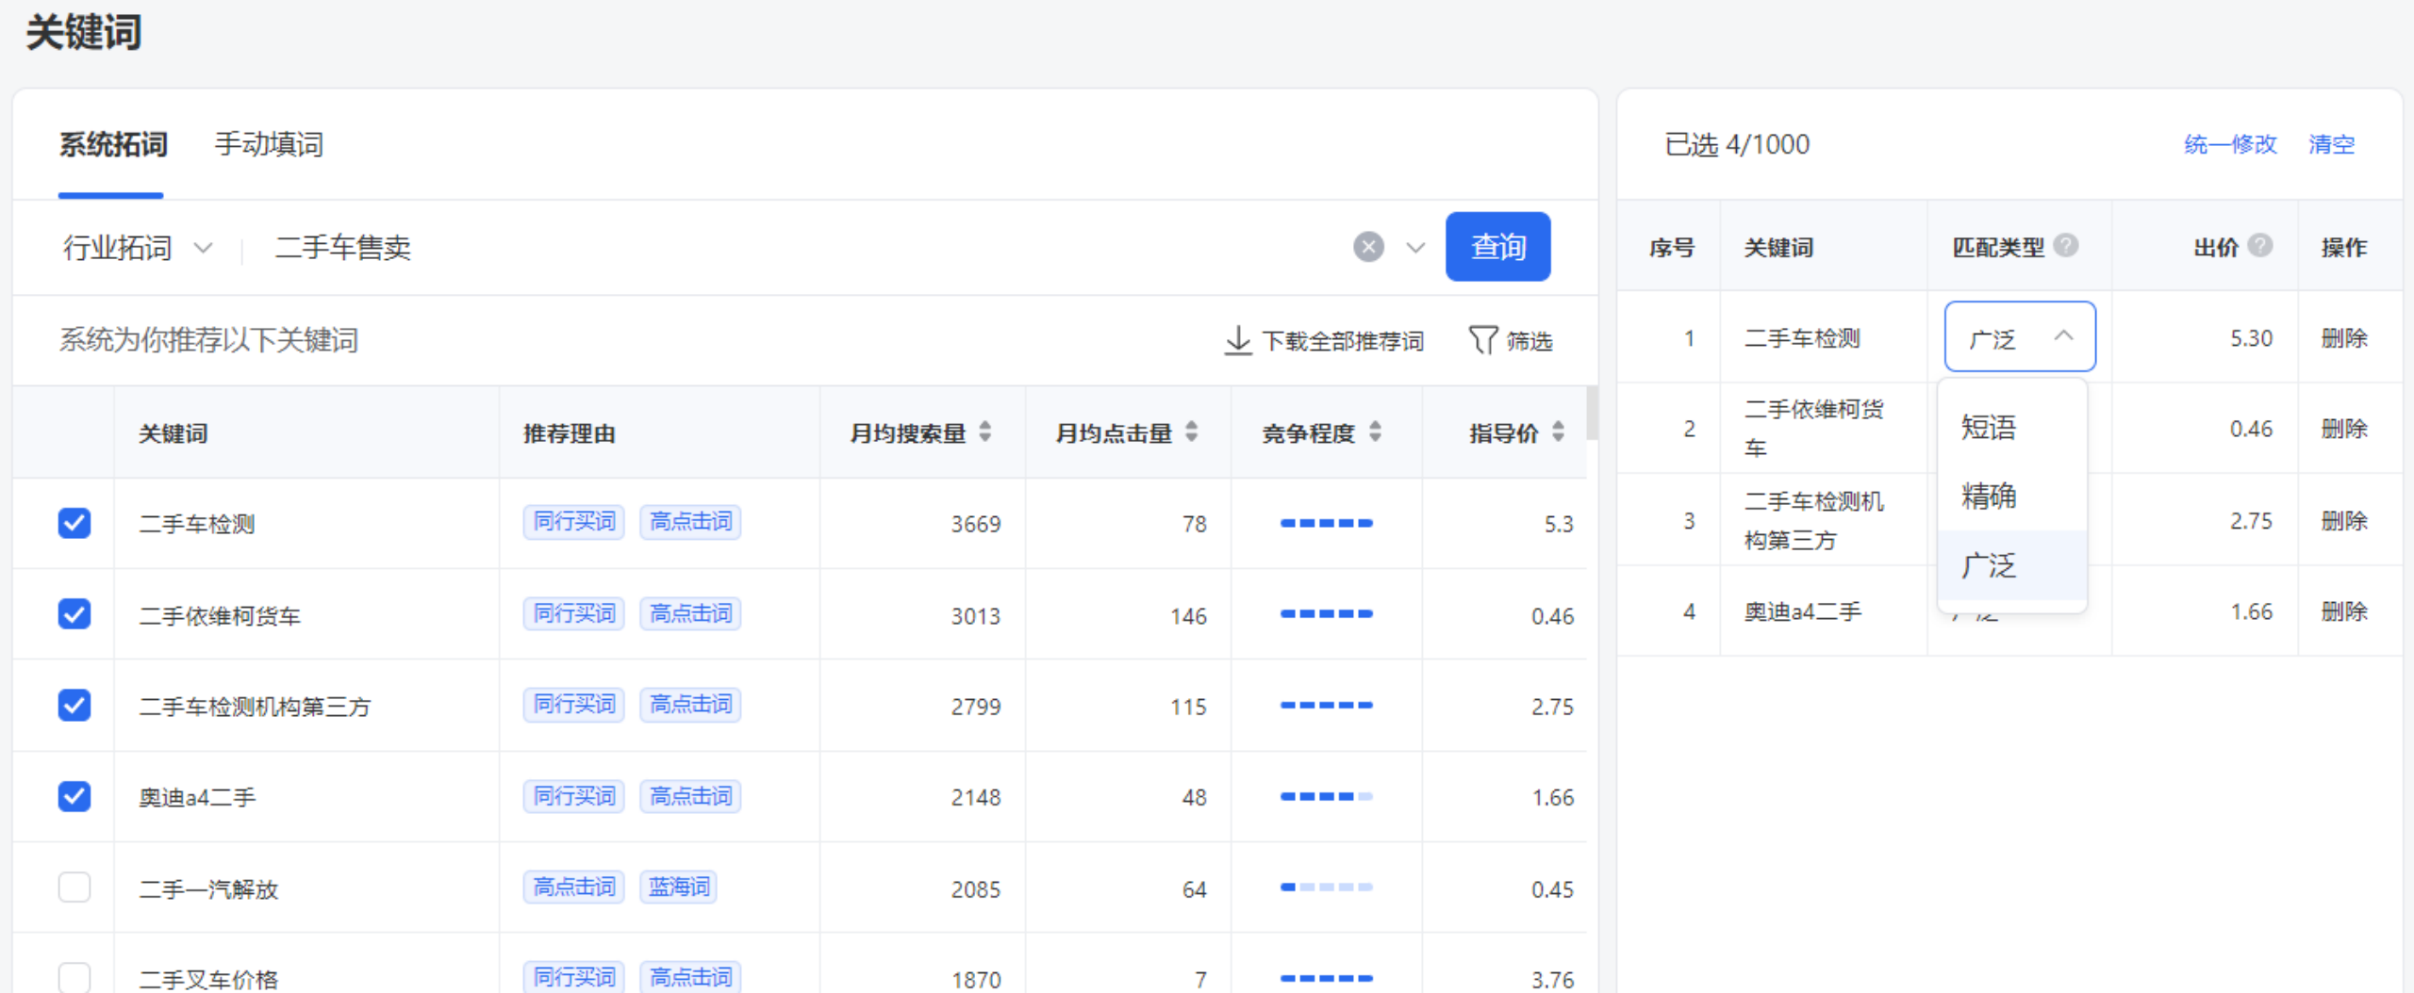The width and height of the screenshot is (2414, 993).
Task: Open the filter funnel icon 筛选
Action: (1482, 340)
